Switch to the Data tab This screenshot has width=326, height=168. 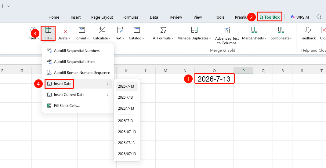point(154,17)
